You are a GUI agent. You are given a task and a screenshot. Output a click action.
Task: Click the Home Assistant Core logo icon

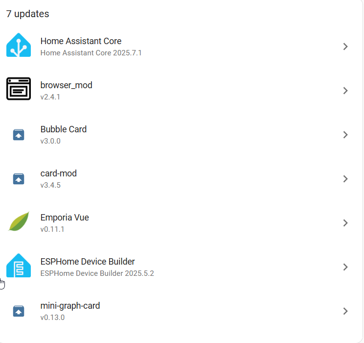point(19,45)
